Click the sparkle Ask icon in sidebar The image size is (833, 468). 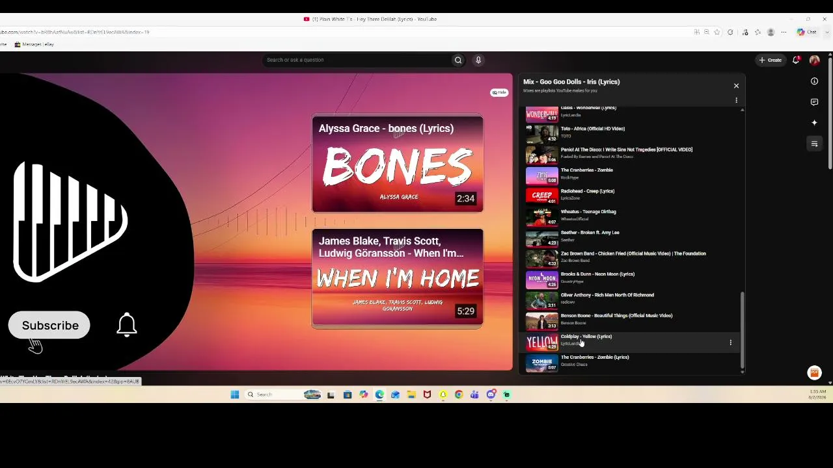coord(814,123)
